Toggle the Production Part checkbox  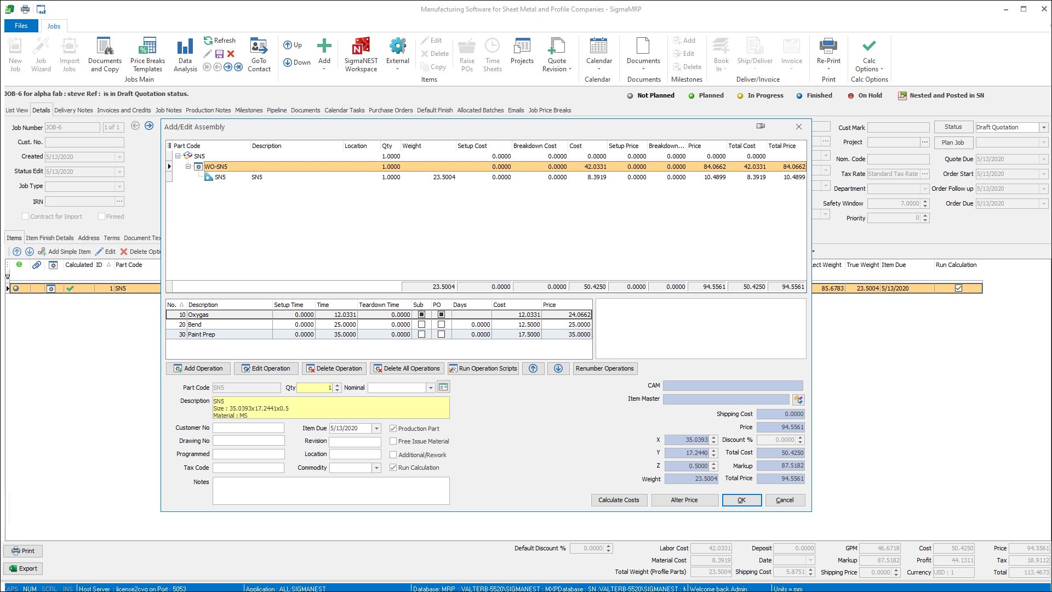tap(393, 428)
